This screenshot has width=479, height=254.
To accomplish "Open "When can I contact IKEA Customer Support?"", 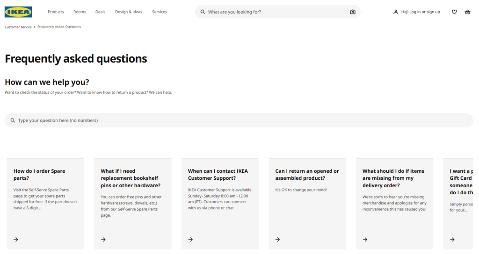I will [218, 175].
